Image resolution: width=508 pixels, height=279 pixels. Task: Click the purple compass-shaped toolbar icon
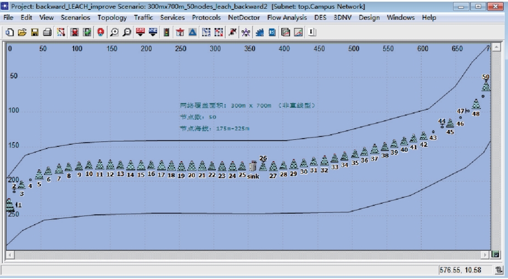click(246, 32)
